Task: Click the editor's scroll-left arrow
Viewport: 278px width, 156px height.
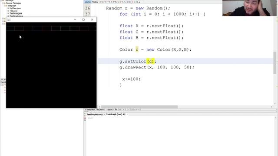Action: pos(99,107)
